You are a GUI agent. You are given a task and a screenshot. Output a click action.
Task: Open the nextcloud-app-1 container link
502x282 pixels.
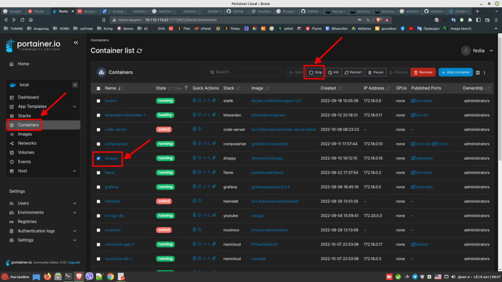(120, 244)
